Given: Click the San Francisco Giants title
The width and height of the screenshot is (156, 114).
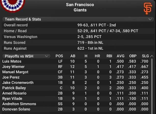Looking at the screenshot, I should tap(80, 7).
